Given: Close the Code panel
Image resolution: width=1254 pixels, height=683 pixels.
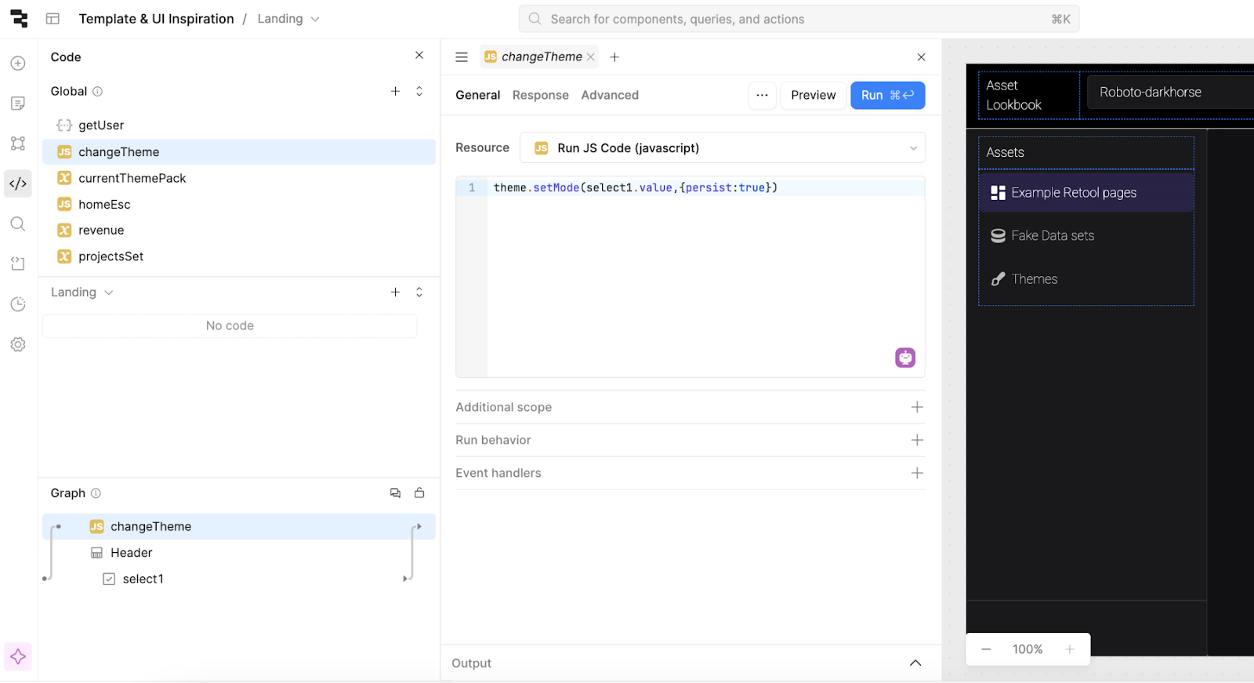Looking at the screenshot, I should pyautogui.click(x=419, y=56).
